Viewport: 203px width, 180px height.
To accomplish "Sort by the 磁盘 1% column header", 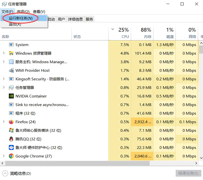I will coord(164,34).
